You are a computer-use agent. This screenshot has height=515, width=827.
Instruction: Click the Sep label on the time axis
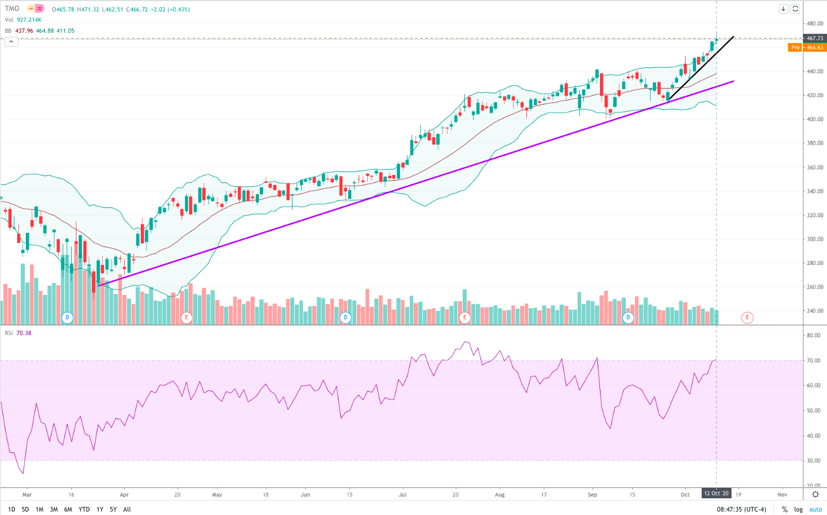[x=593, y=494]
